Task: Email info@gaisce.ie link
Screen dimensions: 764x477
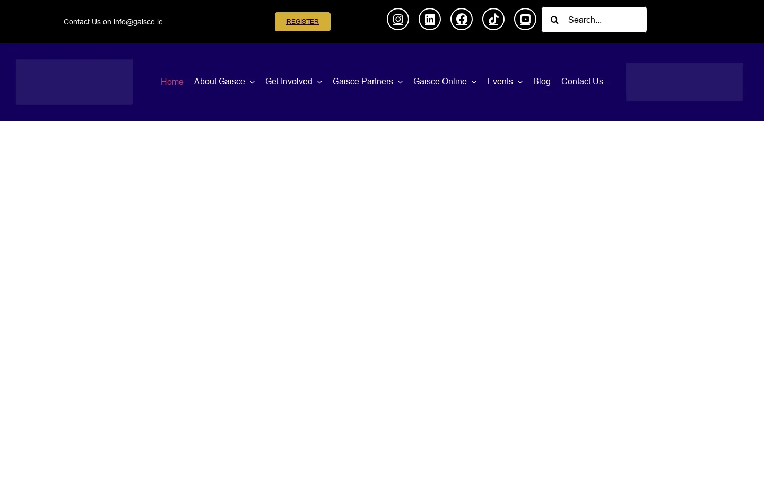Action: click(138, 22)
